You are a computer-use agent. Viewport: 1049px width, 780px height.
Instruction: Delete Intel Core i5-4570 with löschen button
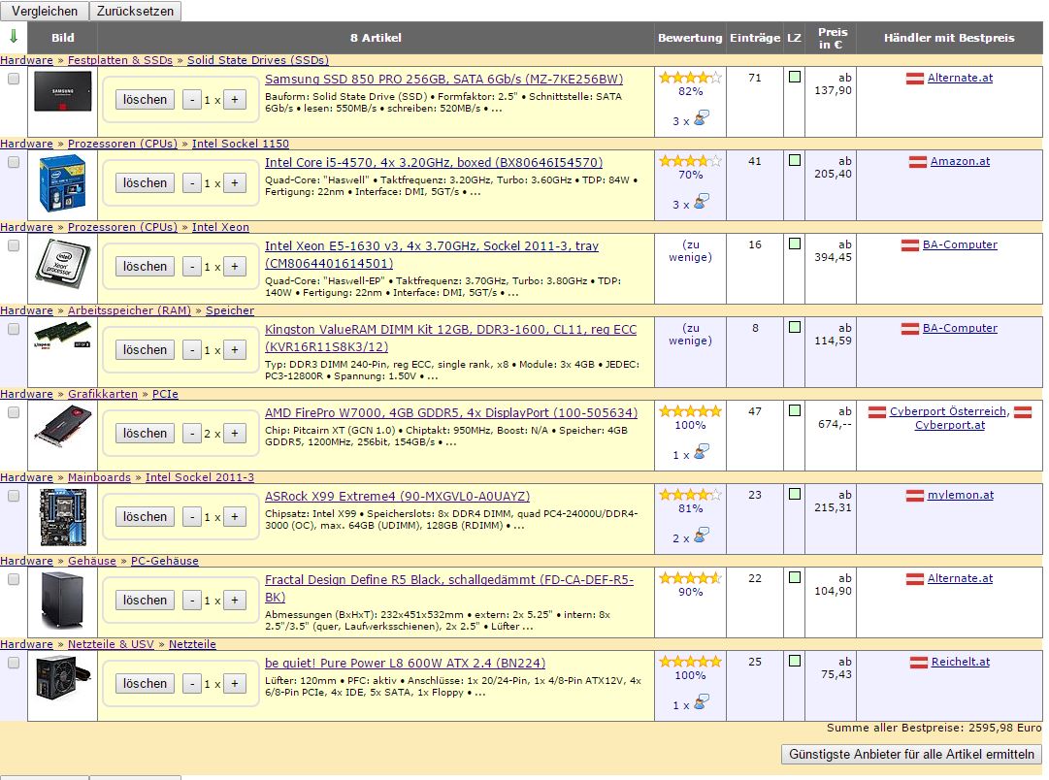(146, 183)
